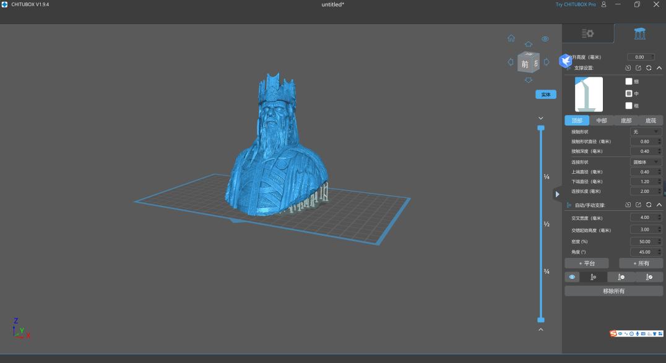Screen dimensions: 666x363
Task: Collapse the 支撑设置 section chevron
Action: pyautogui.click(x=660, y=68)
